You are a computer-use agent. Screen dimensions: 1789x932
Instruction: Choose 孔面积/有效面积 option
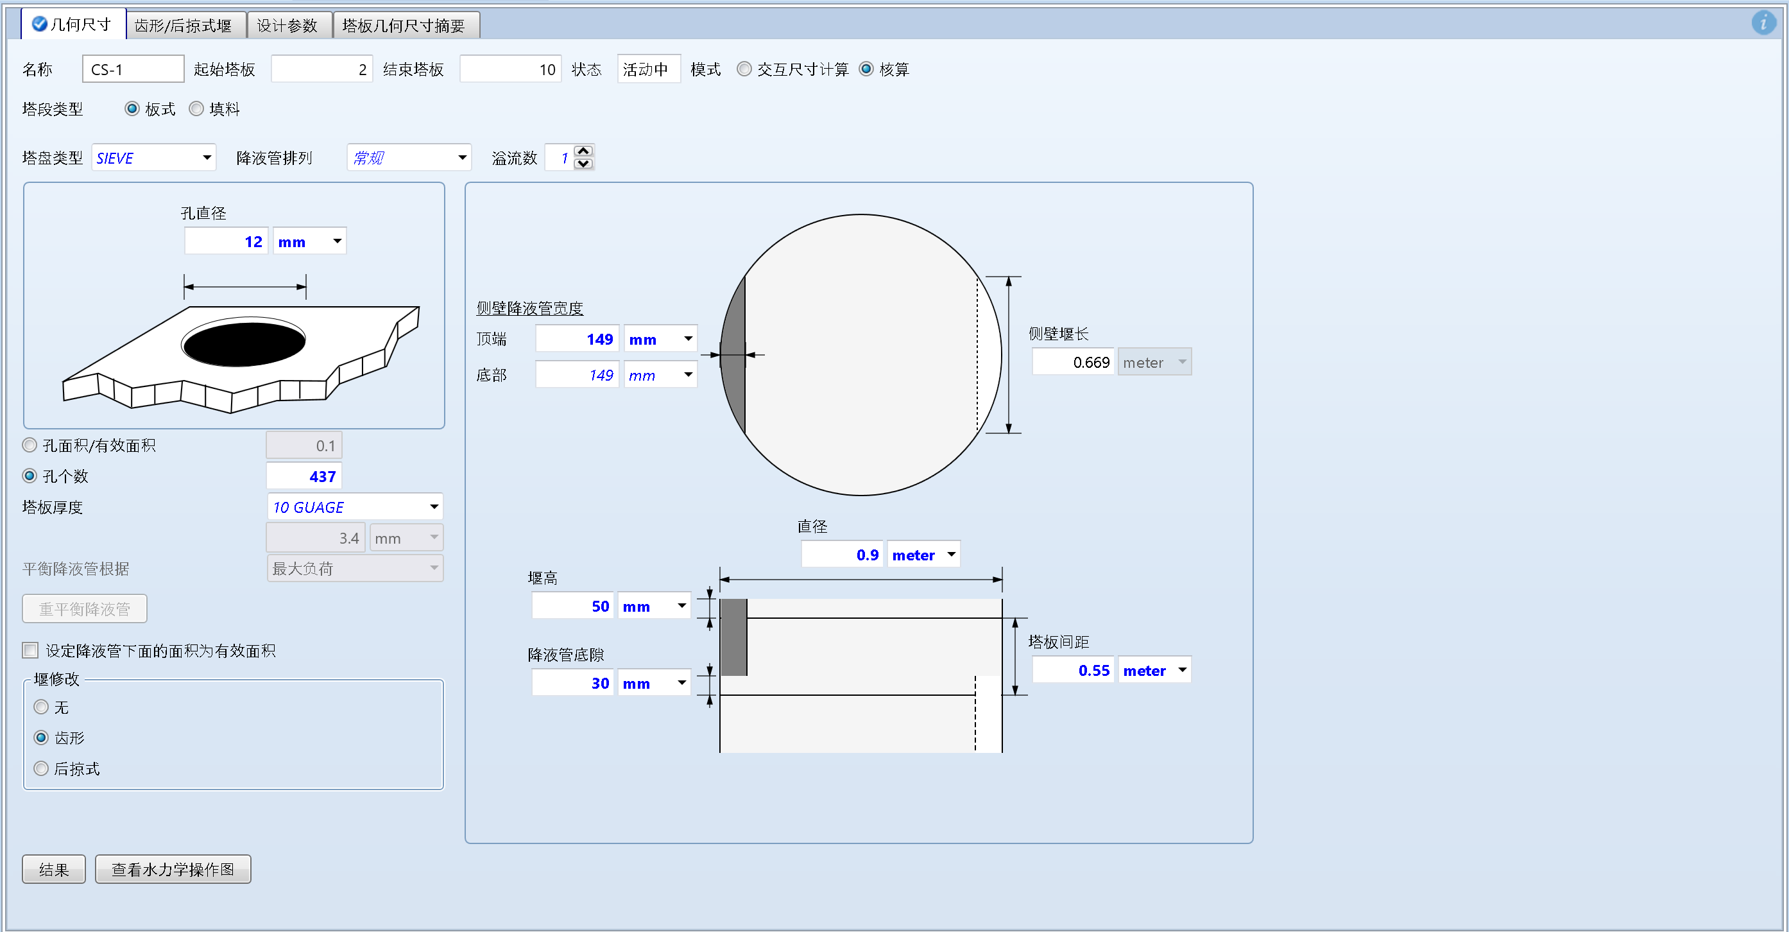[30, 445]
